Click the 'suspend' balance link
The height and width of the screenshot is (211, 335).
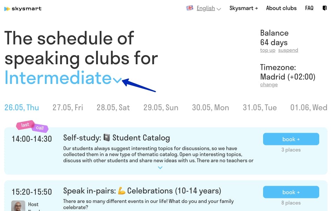288,50
